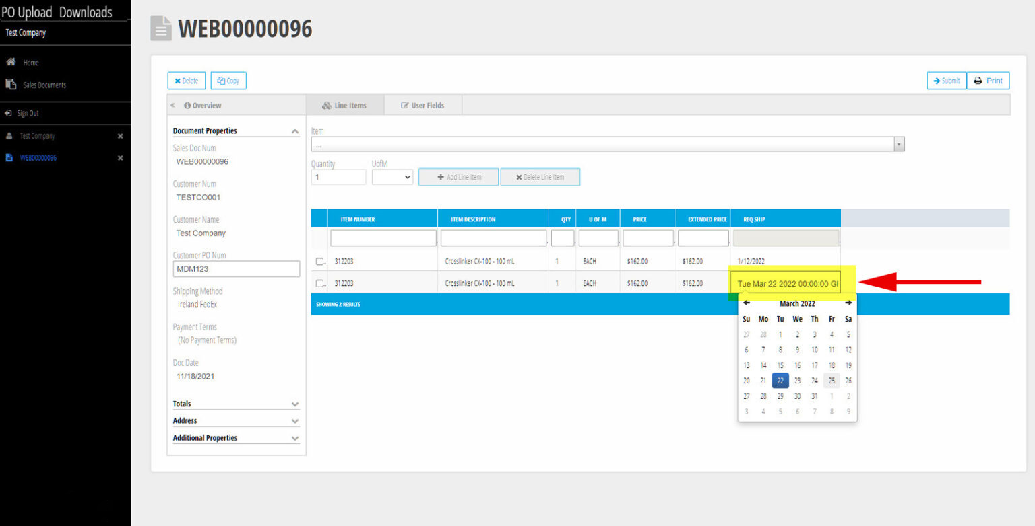Click the Item Description filter field
This screenshot has height=526, width=1035.
pos(493,238)
